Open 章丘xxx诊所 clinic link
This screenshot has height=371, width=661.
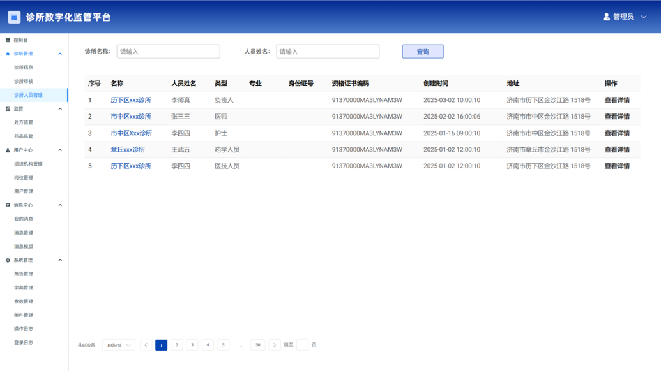[x=128, y=150]
